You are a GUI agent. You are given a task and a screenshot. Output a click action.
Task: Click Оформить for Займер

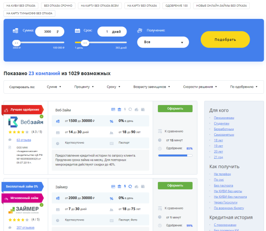pyautogui.click(x=175, y=186)
